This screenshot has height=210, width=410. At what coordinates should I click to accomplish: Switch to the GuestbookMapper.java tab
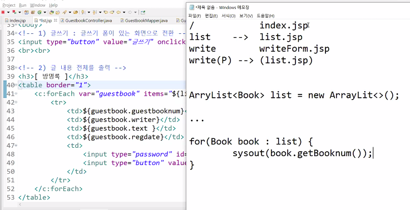144,21
